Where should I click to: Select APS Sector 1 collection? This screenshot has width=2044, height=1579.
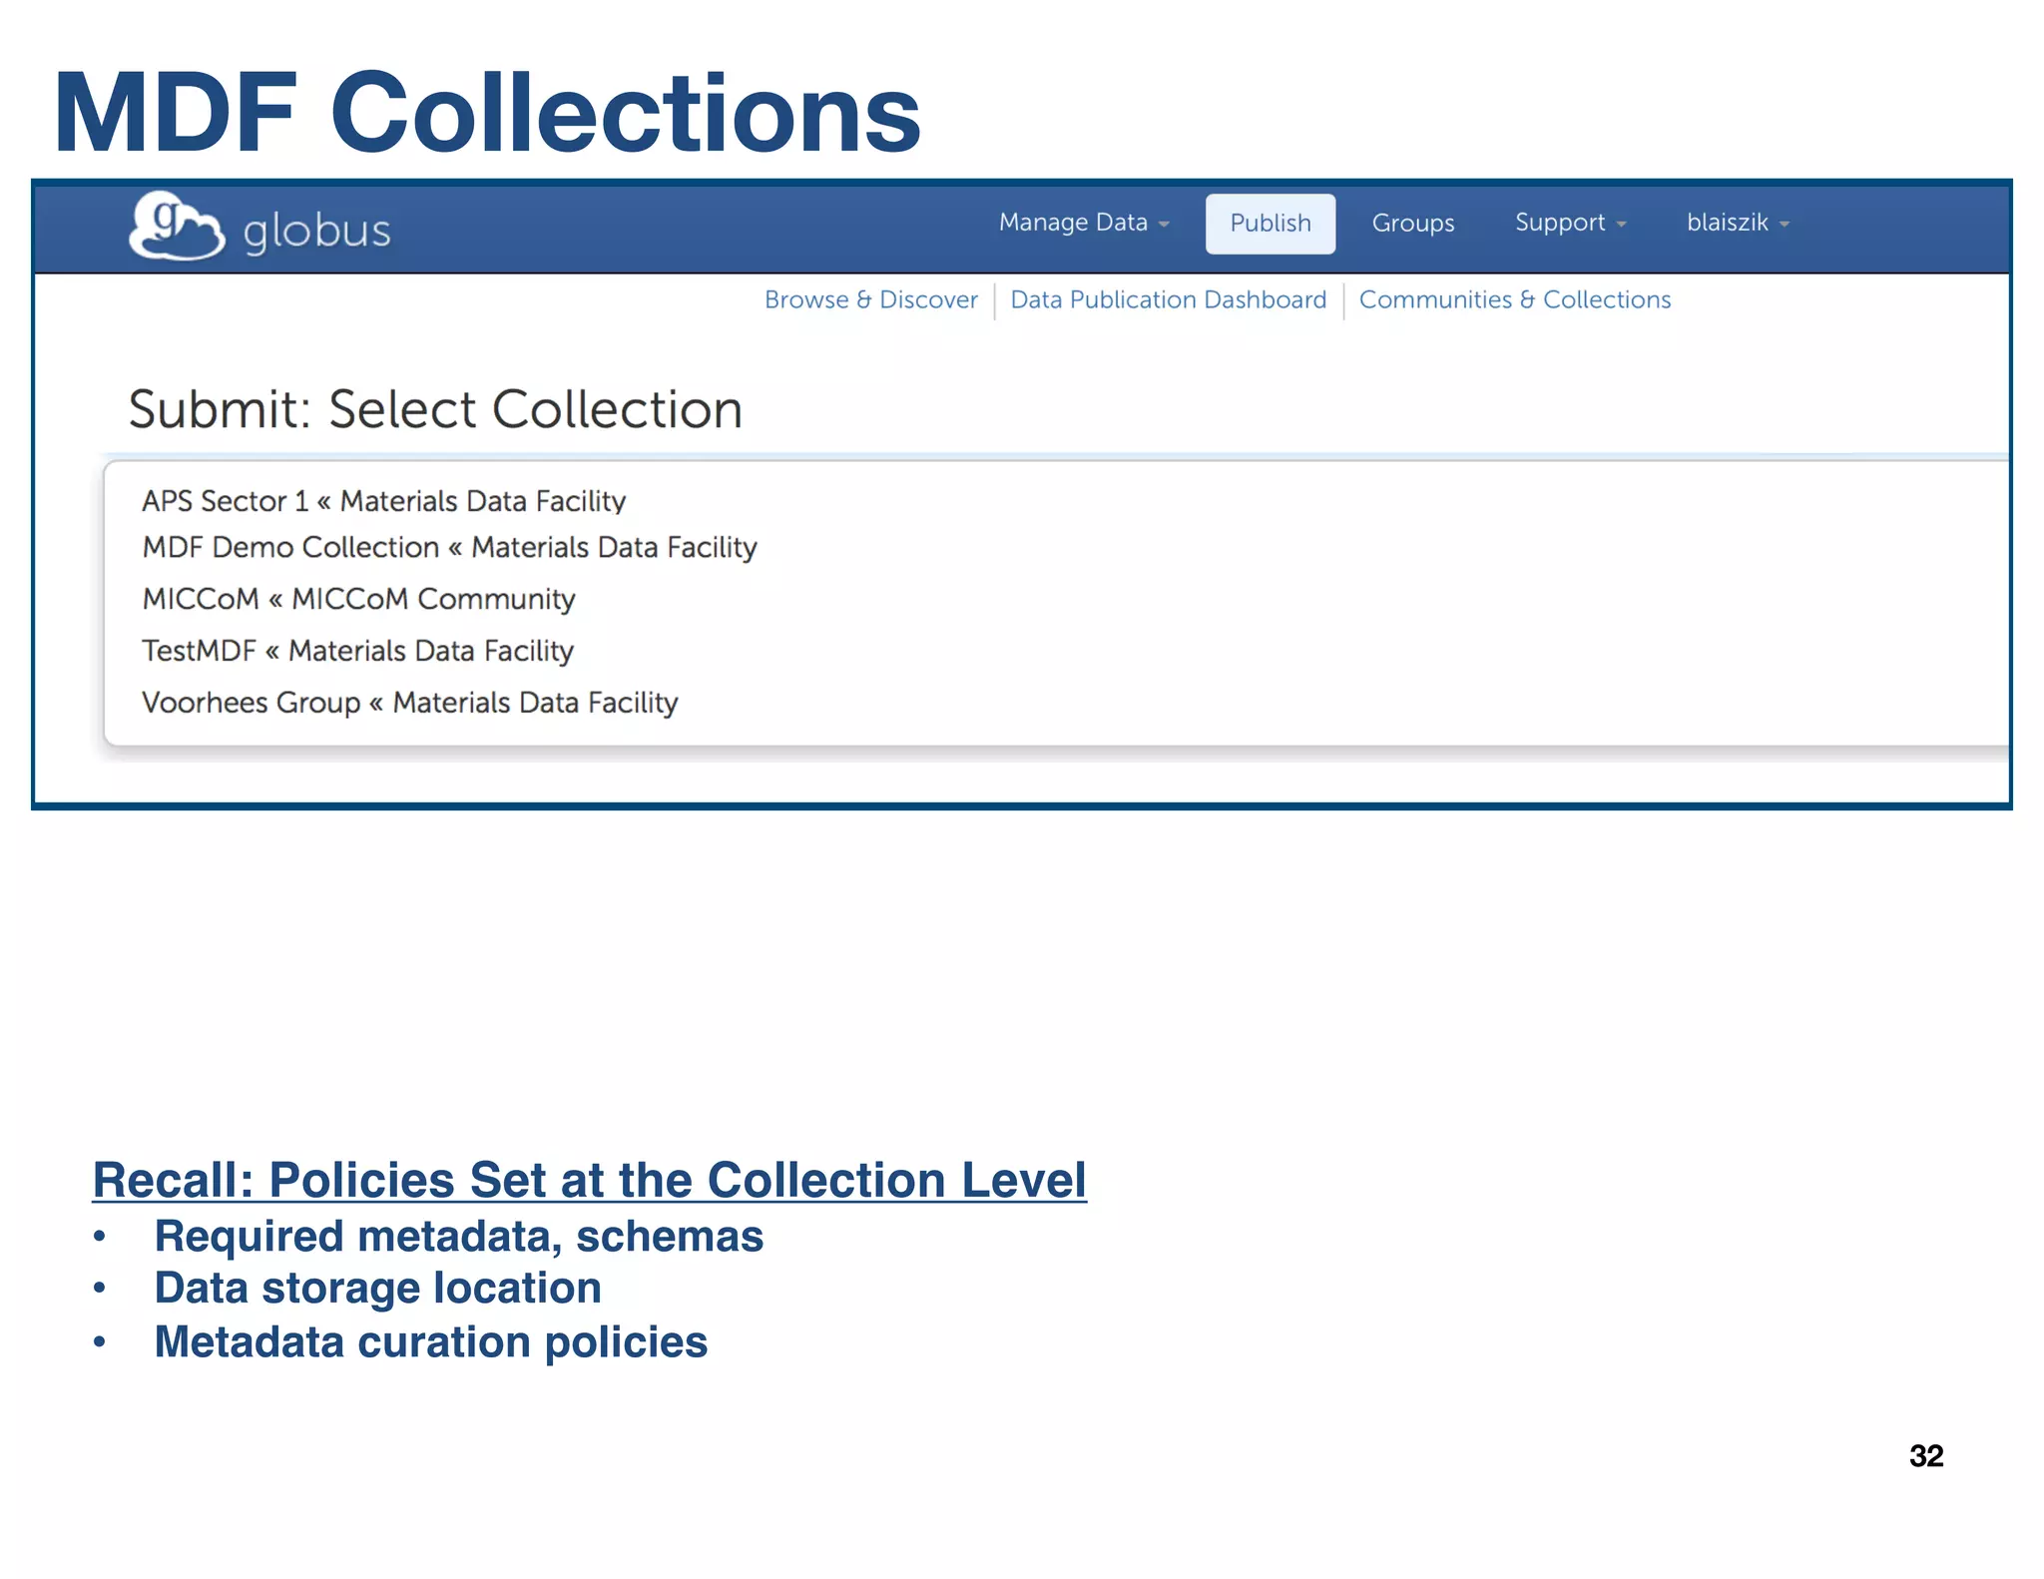click(383, 501)
